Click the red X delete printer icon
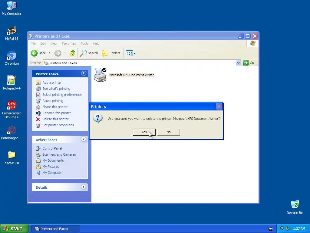The height and width of the screenshot is (233, 310). tap(38, 119)
